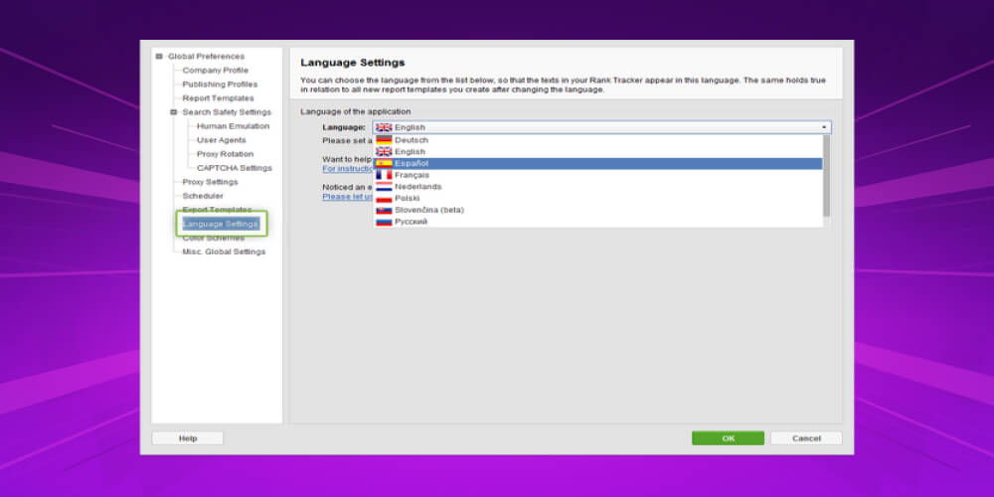Click the Cancel button

[x=806, y=438]
